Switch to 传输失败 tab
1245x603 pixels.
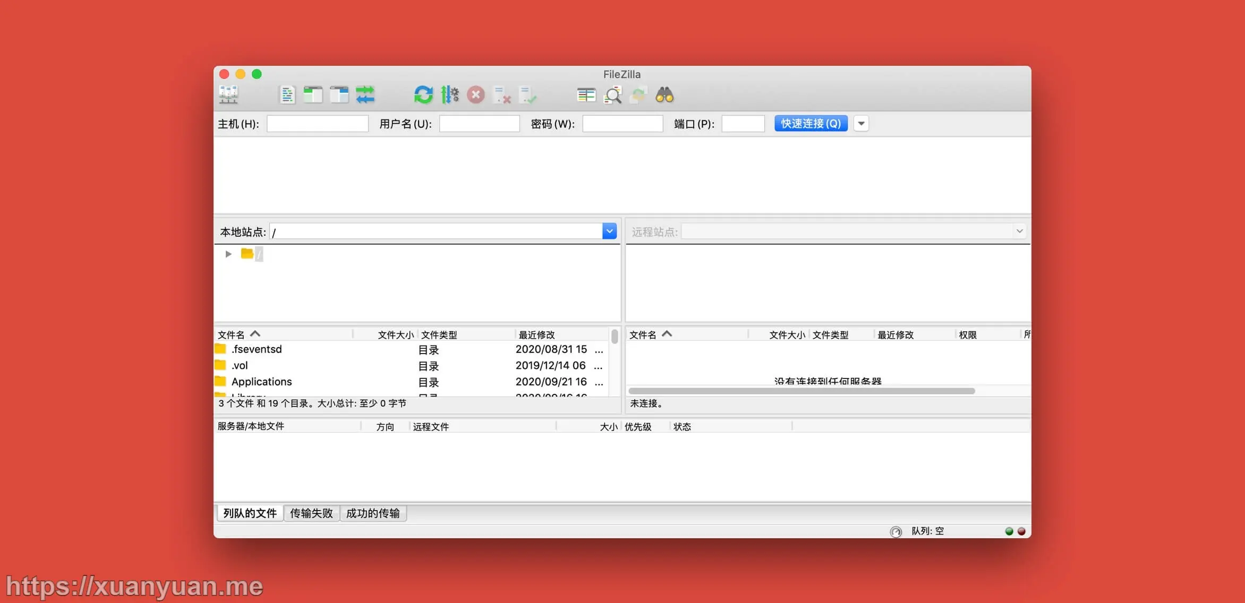(x=312, y=513)
